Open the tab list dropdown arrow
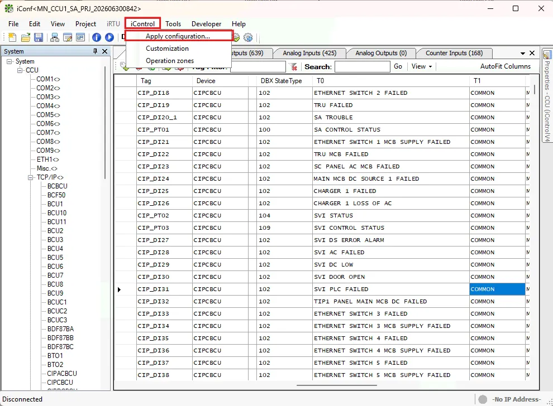This screenshot has height=406, width=553. point(523,54)
